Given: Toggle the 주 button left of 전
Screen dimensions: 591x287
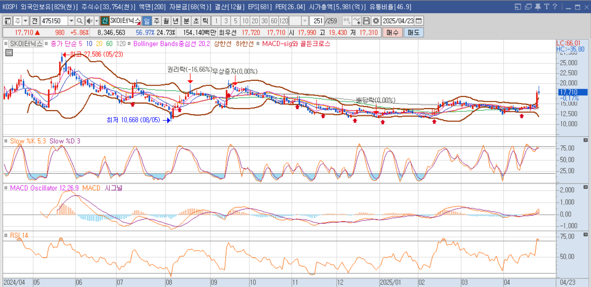Looking at the screenshot, I should pos(17,21).
